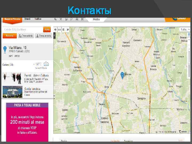Click the 'parti' link under the address
Screen dimensions: 192x144
(11, 56)
